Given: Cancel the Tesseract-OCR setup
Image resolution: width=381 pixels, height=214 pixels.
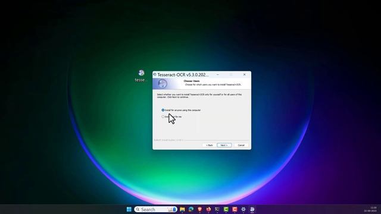Looking at the screenshot, I should [241, 145].
